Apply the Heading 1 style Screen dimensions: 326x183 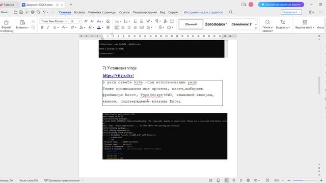[x=216, y=24]
